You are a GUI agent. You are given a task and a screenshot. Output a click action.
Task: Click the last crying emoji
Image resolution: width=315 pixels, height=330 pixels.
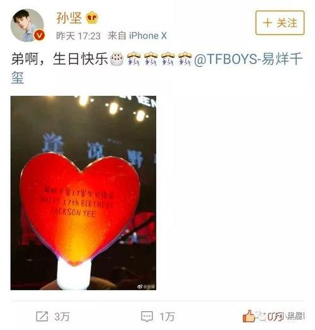tap(185, 59)
